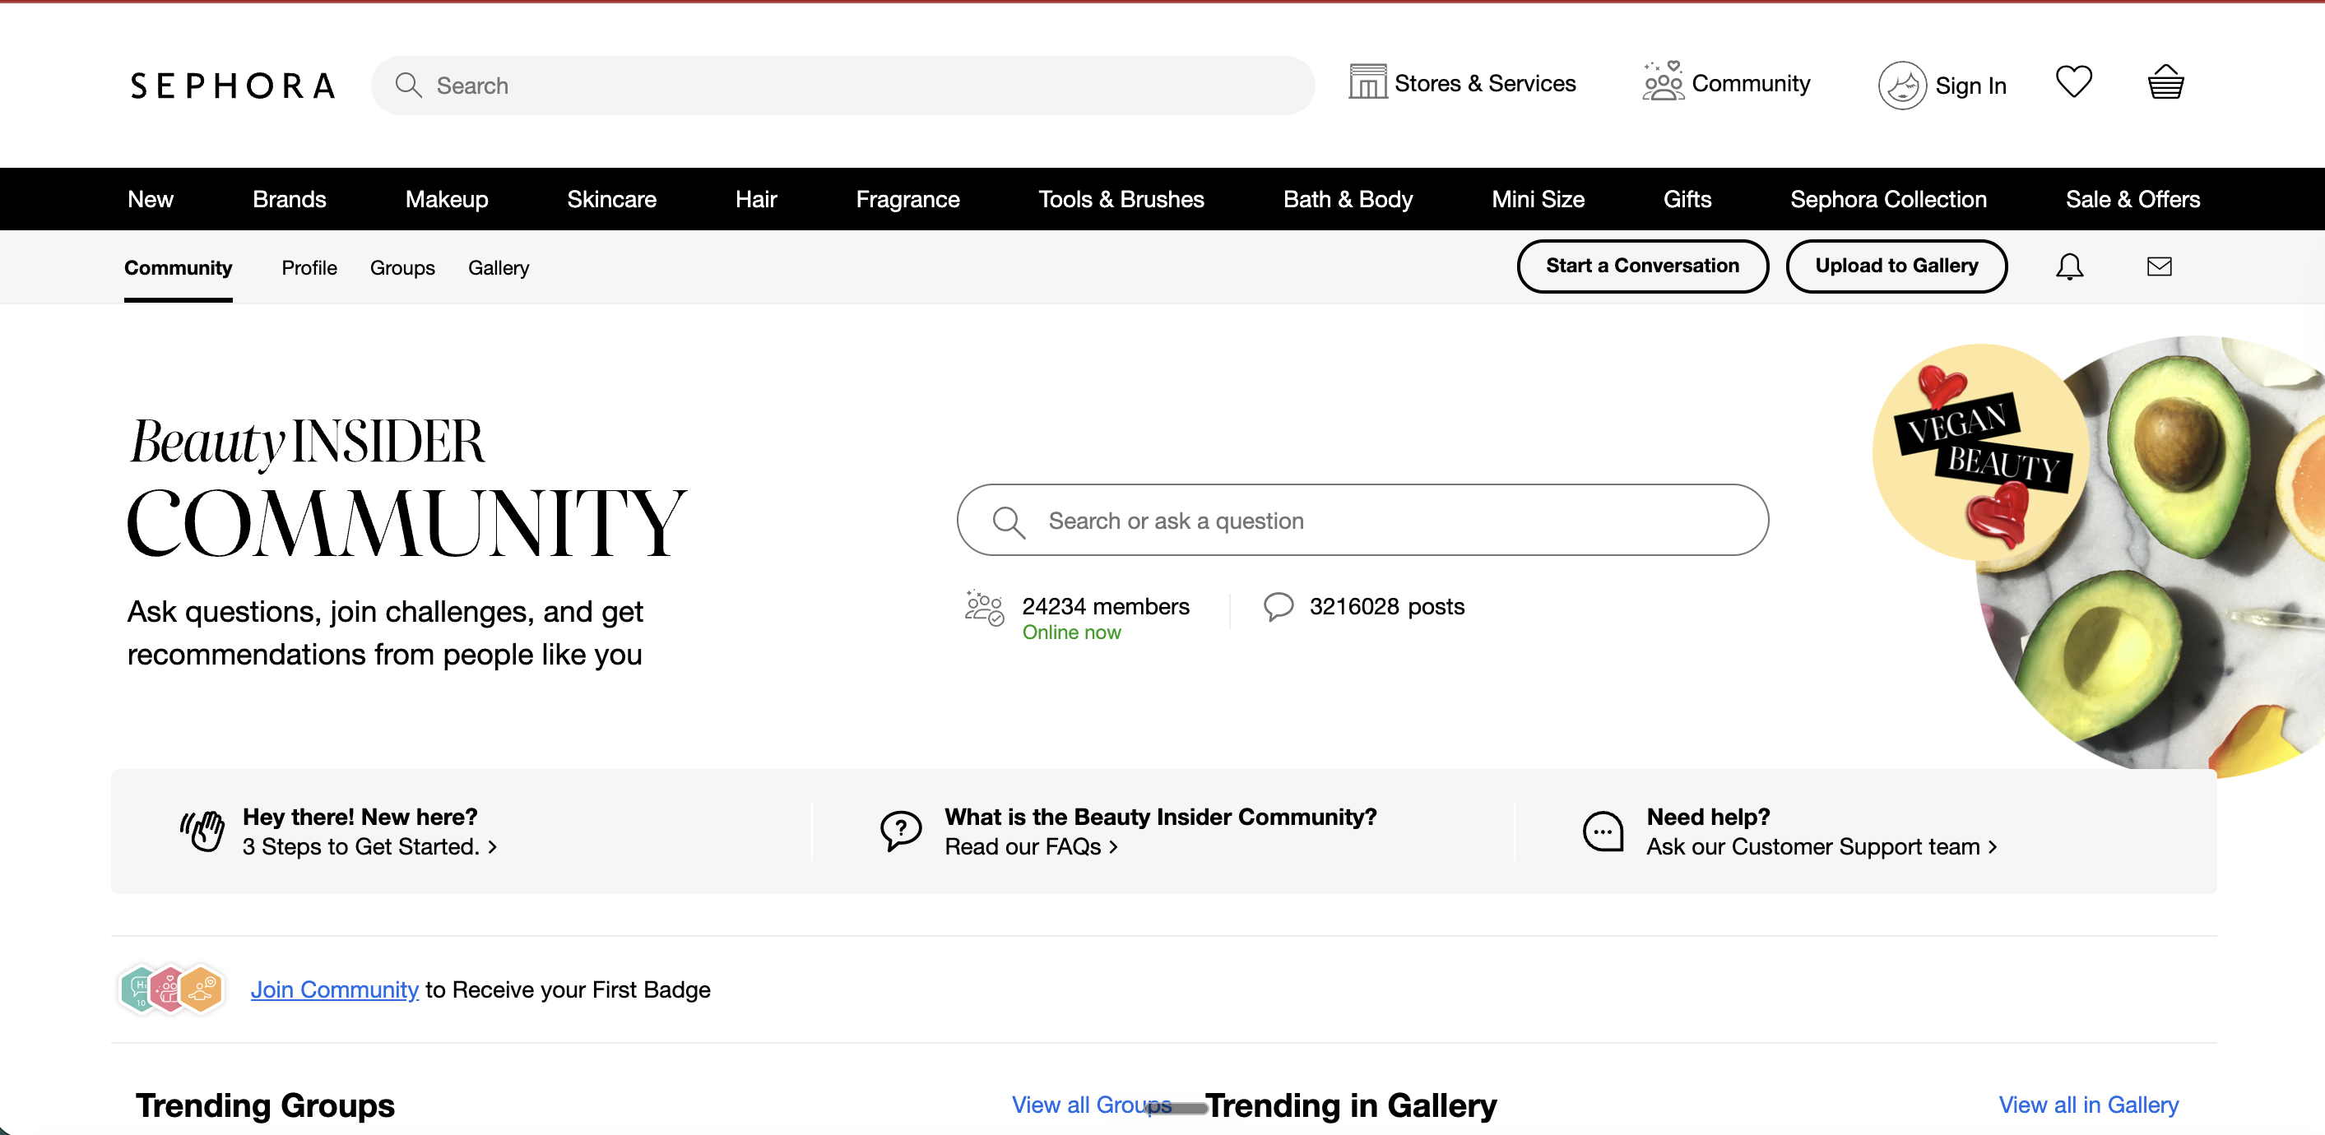Open messages envelope icon
The image size is (2325, 1135).
click(2159, 266)
